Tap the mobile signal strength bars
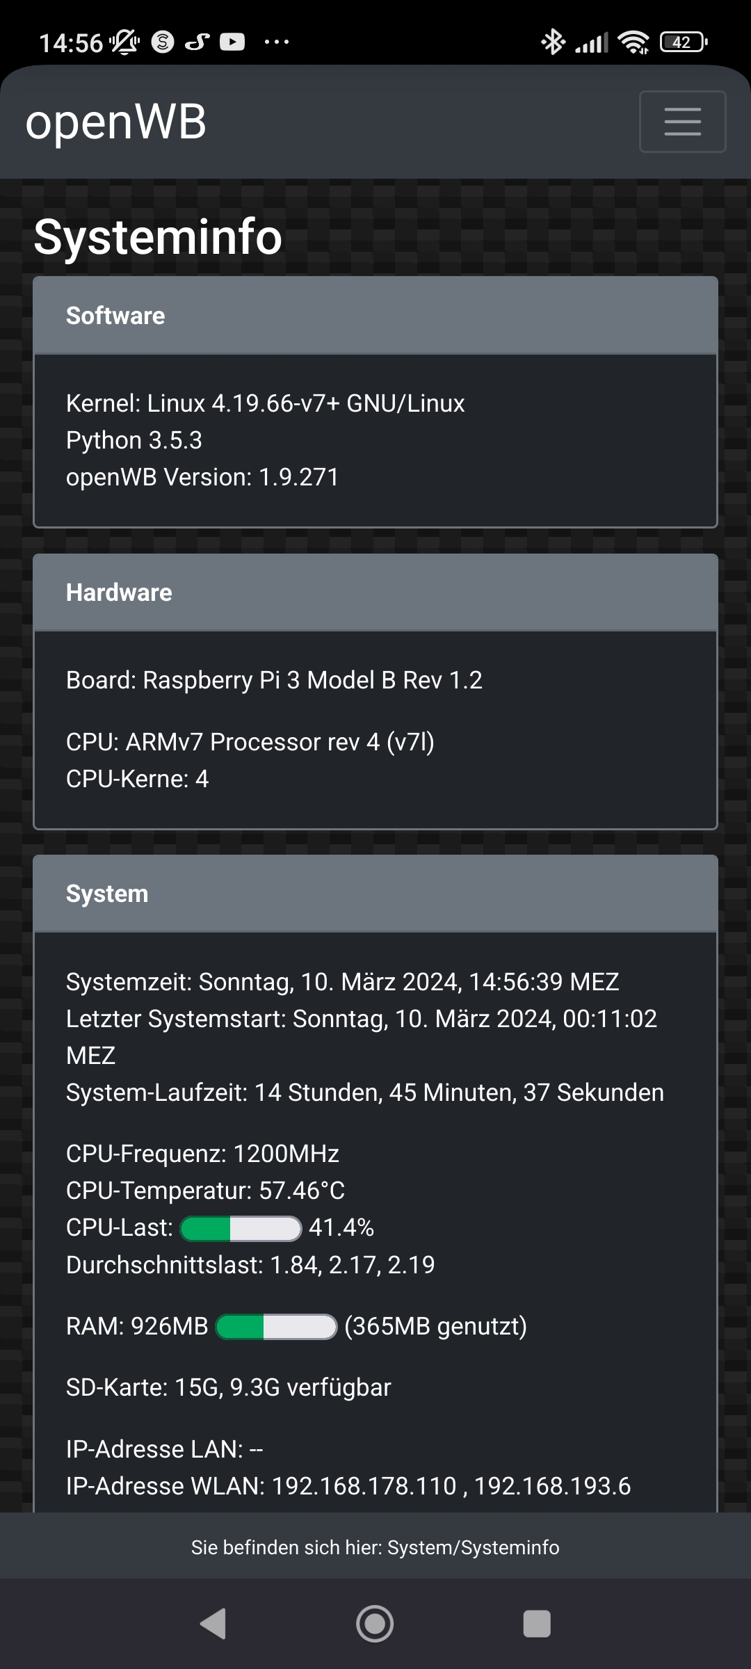Screen dimensions: 751x1669 pos(592,43)
